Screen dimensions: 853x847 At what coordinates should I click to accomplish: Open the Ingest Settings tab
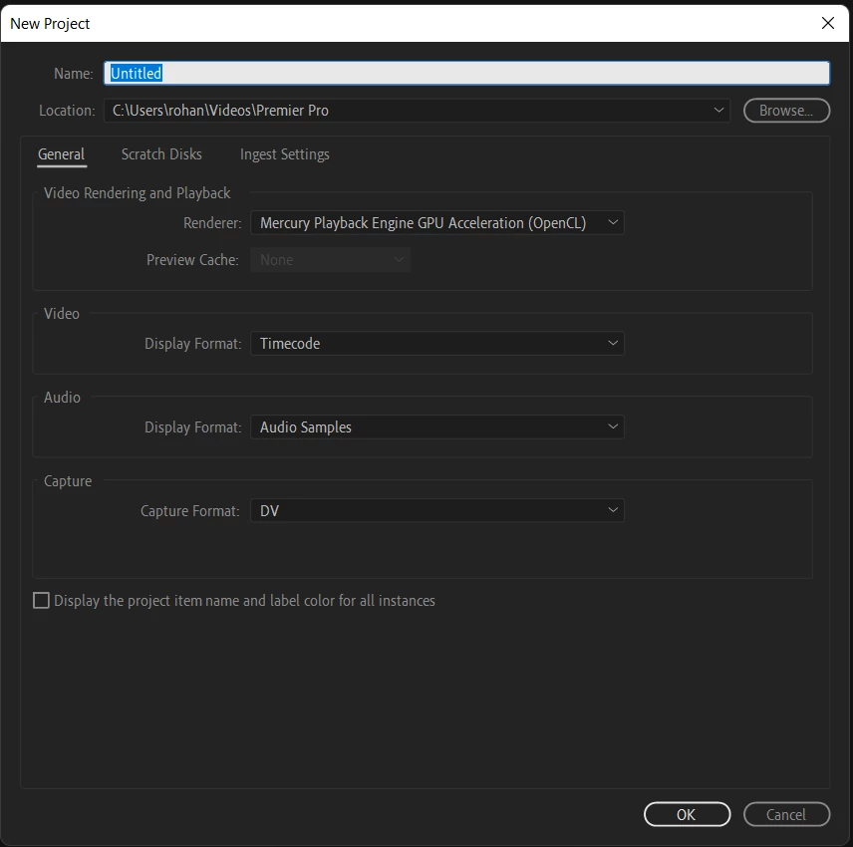coord(285,154)
